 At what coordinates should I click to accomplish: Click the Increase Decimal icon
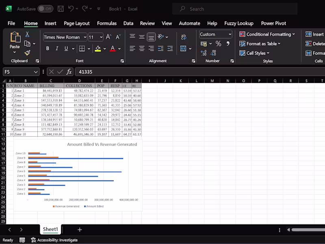click(x=204, y=53)
